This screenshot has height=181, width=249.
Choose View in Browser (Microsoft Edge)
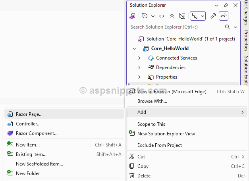point(187,92)
